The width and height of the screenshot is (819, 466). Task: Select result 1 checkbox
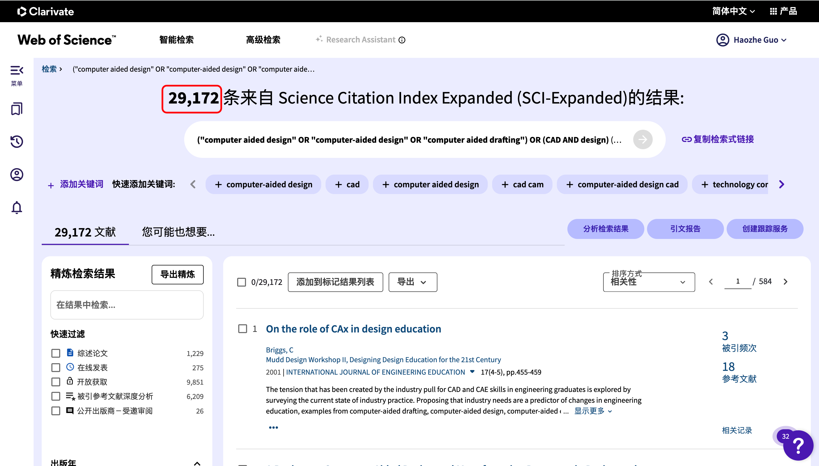[x=243, y=329]
